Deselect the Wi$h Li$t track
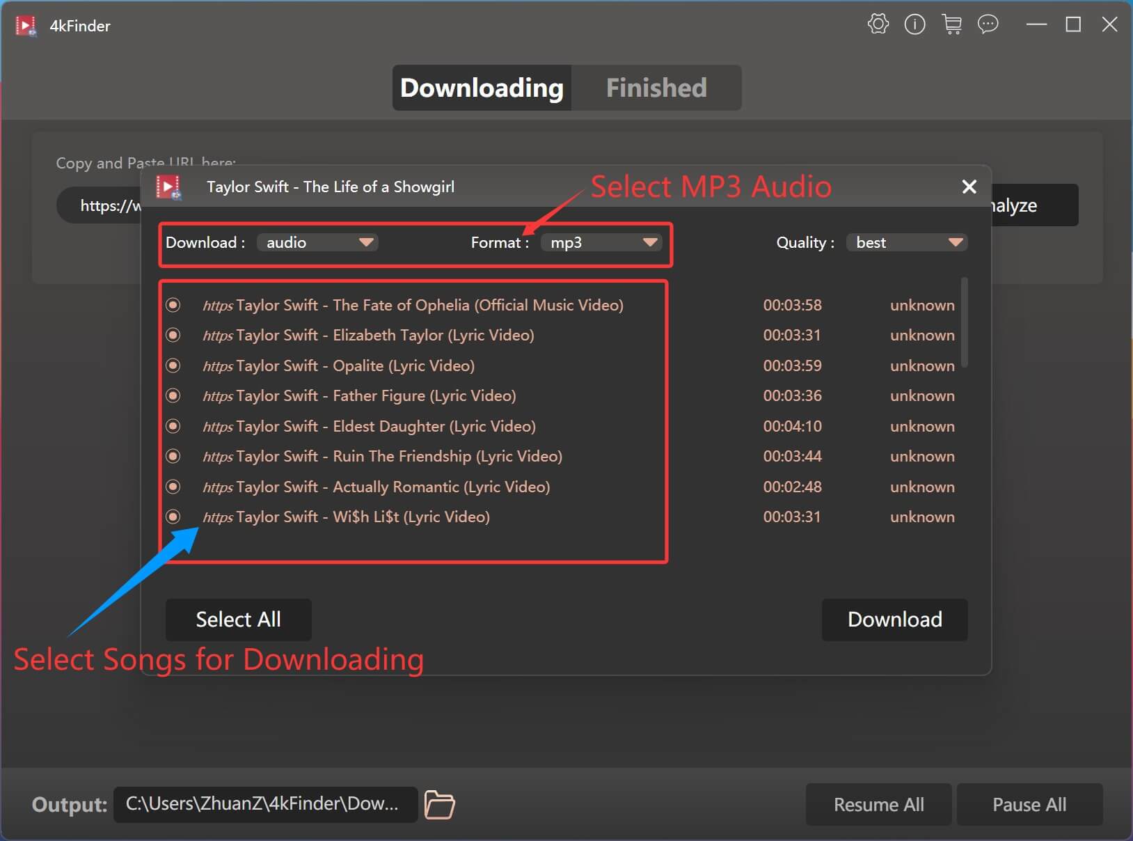Image resolution: width=1133 pixels, height=841 pixels. [x=173, y=517]
